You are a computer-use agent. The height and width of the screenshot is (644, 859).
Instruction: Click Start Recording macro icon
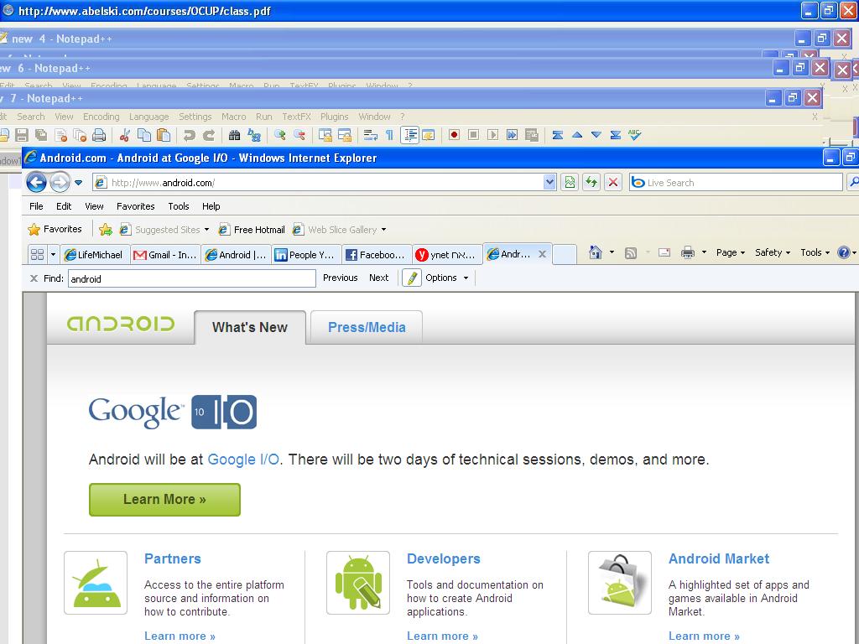[x=454, y=135]
